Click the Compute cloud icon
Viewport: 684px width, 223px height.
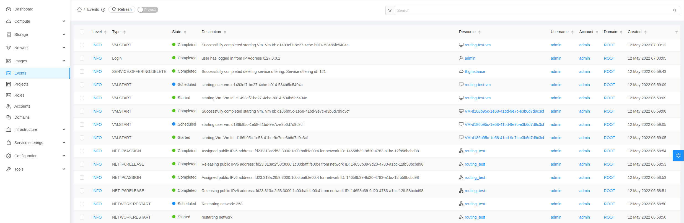(x=9, y=21)
